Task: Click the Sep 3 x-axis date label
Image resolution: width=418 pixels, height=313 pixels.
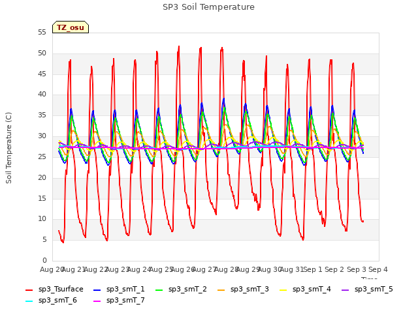Action: point(357,269)
